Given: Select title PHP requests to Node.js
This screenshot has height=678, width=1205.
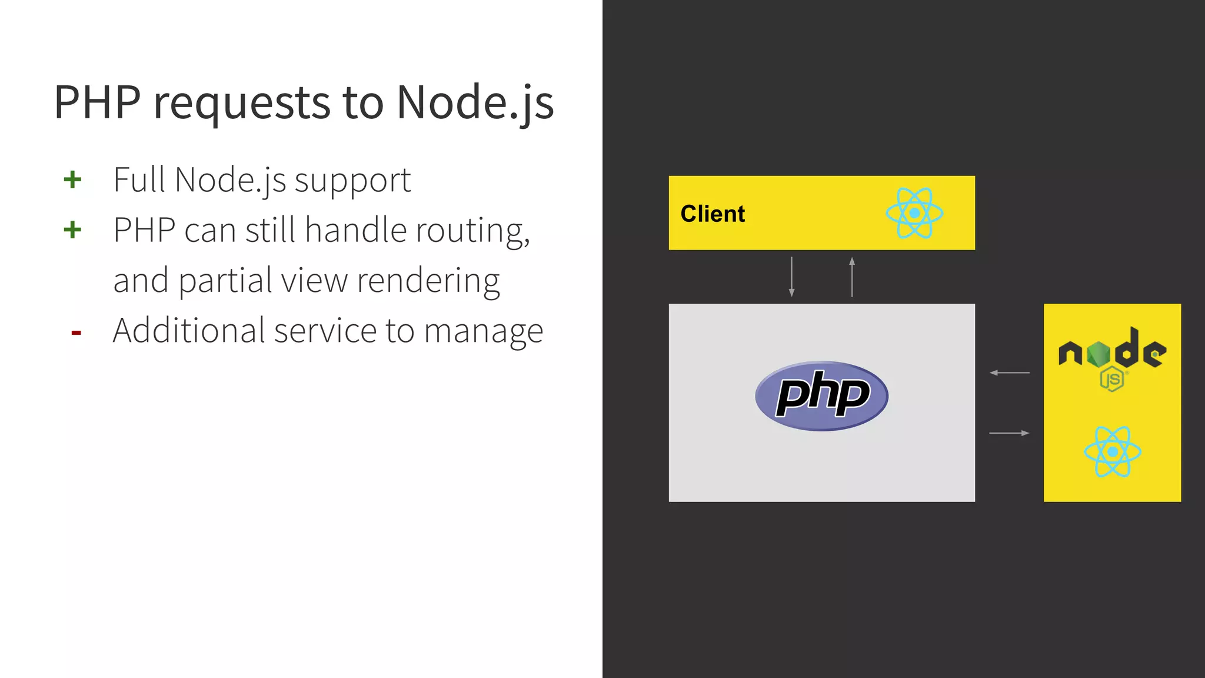Looking at the screenshot, I should 304,102.
